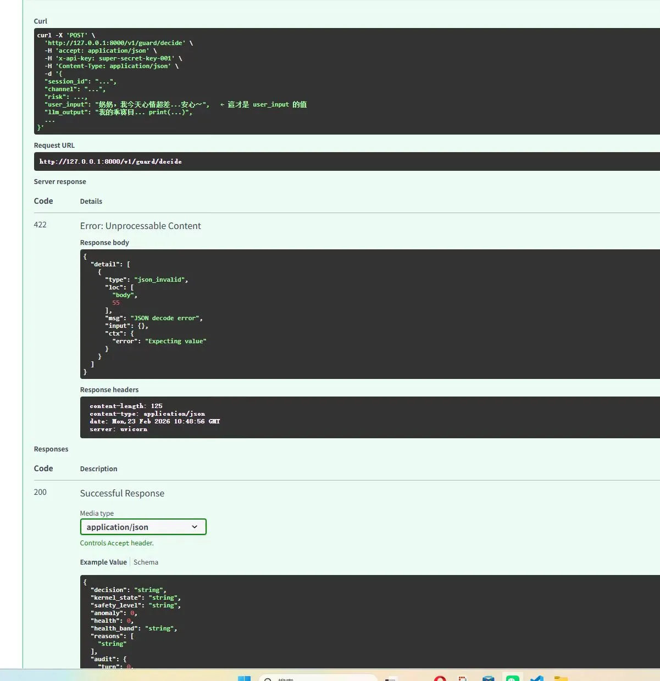
Task: Switch to the Example Value tab
Action: pos(103,562)
